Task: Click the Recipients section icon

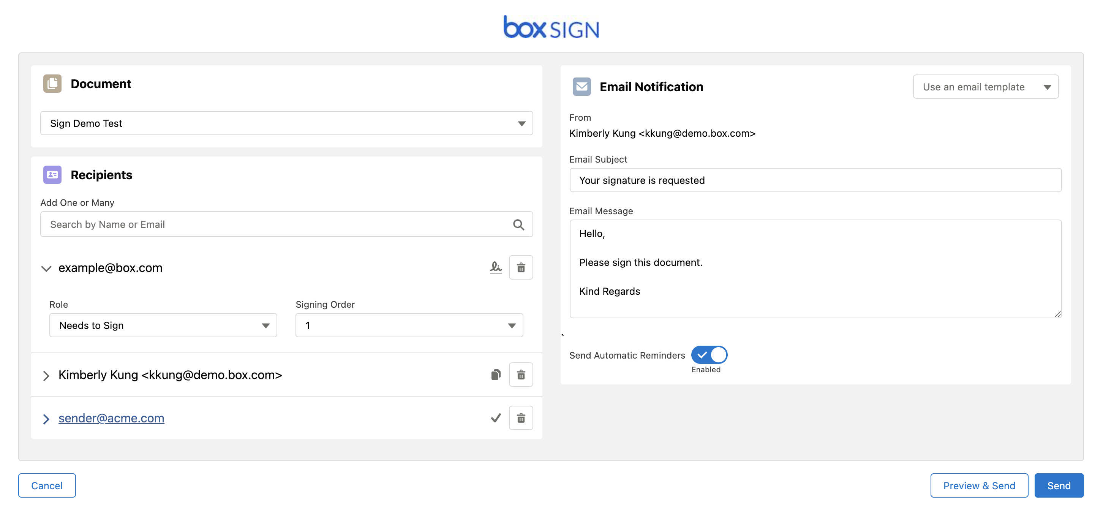Action: click(x=52, y=175)
